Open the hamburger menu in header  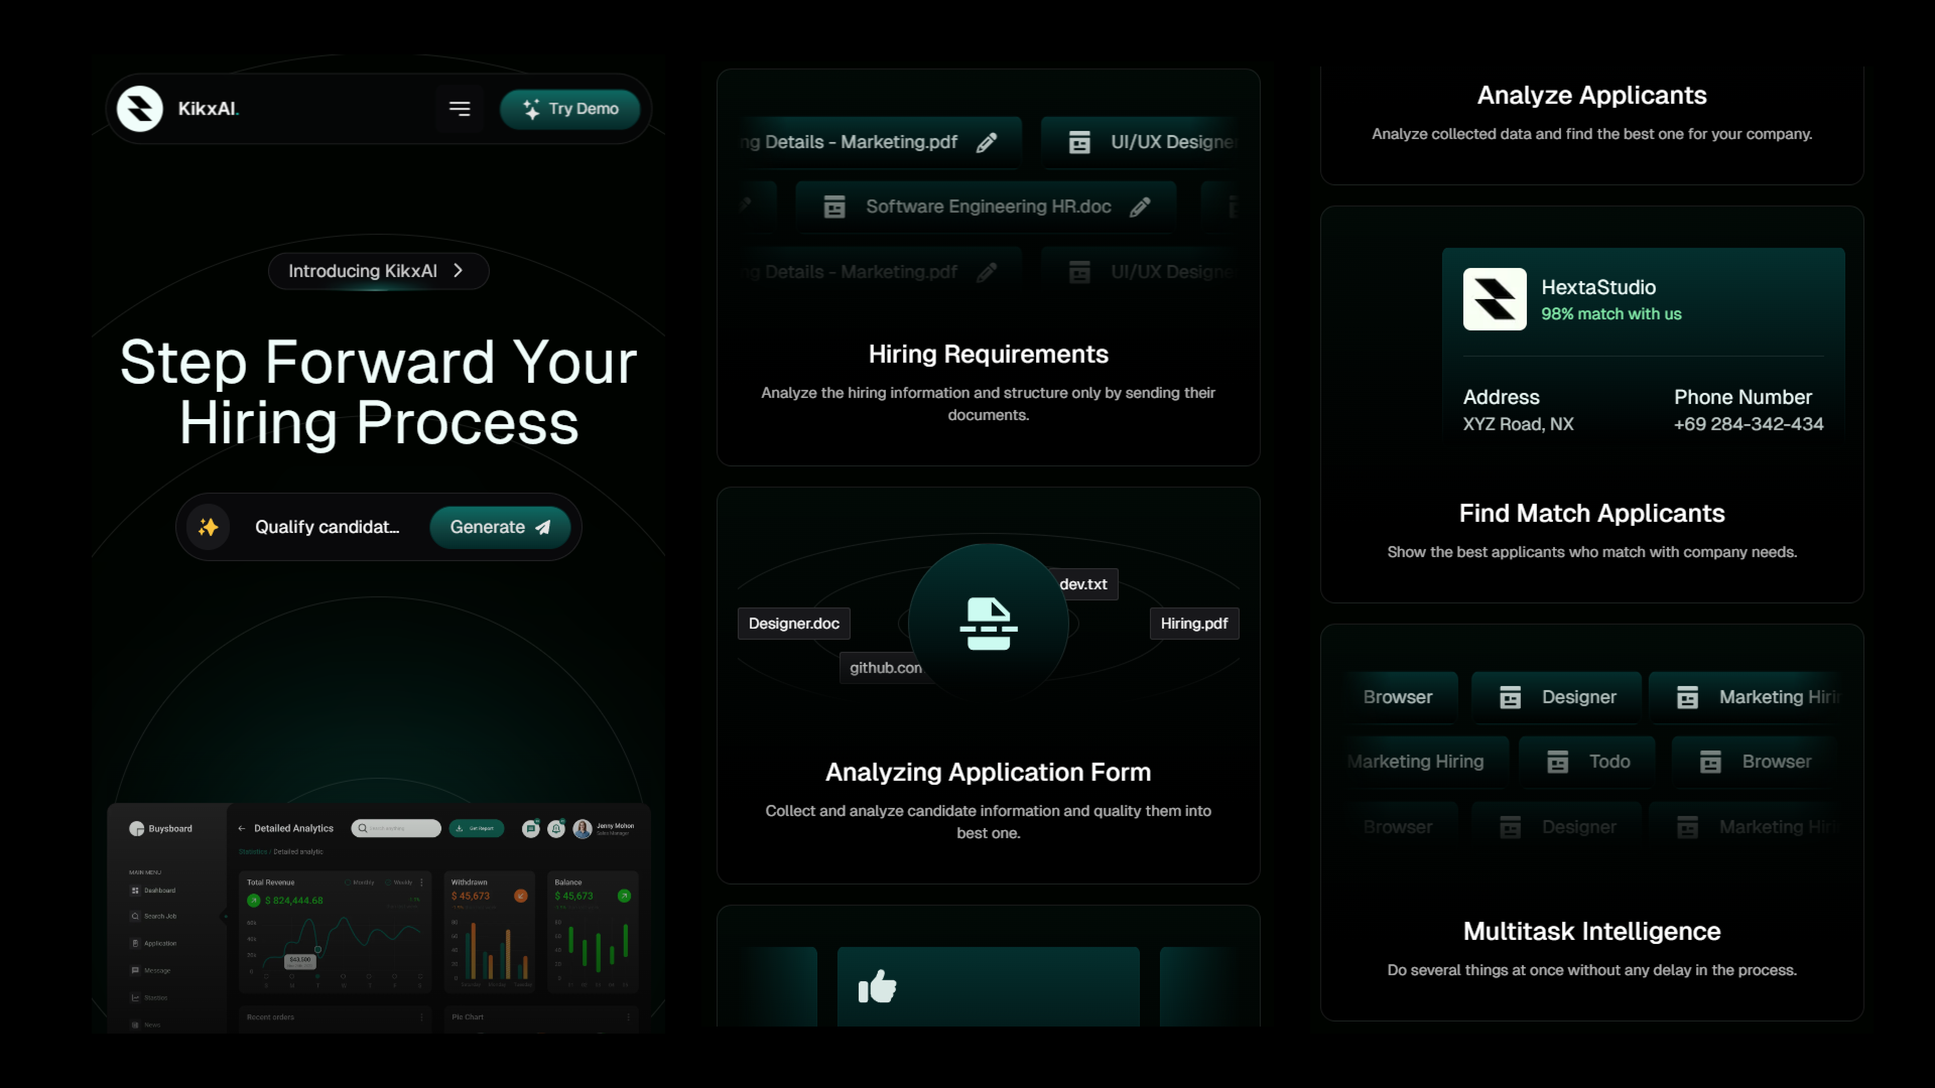coord(460,109)
